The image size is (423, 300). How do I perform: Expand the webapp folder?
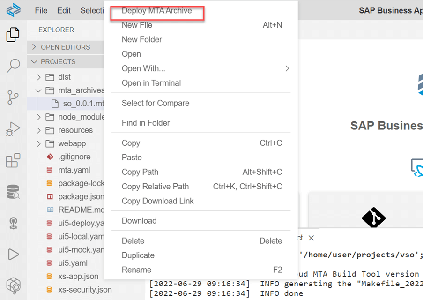[x=39, y=143]
